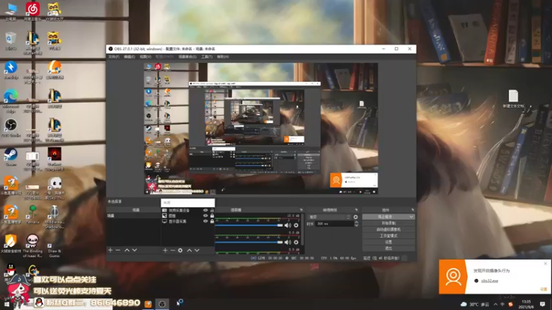Move source up in sources list

pyautogui.click(x=189, y=250)
